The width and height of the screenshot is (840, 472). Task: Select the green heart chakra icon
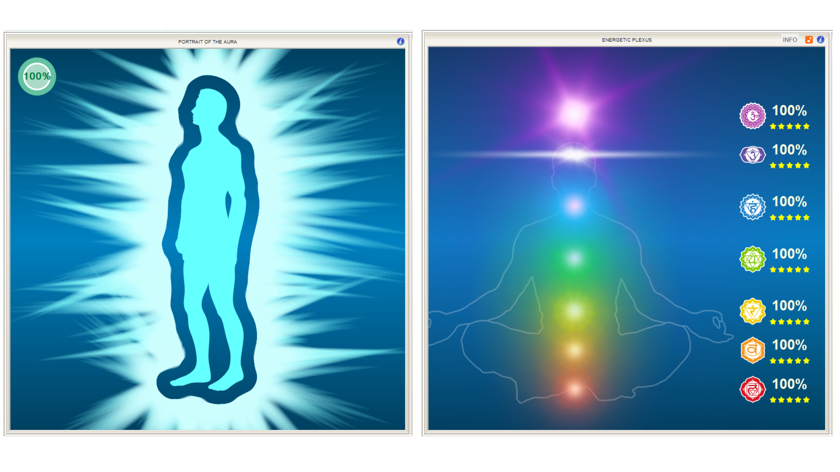(752, 259)
